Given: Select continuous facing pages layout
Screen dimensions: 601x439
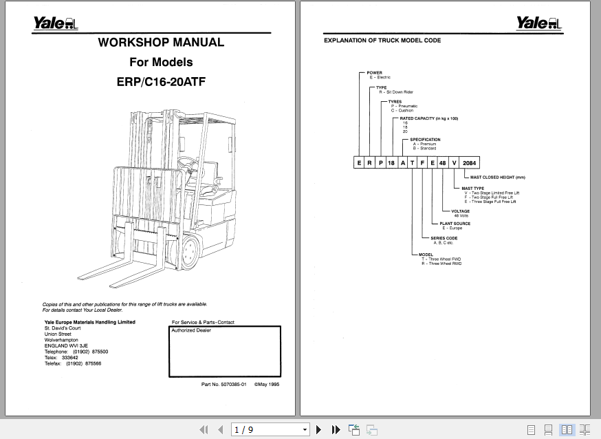Looking at the screenshot, I should 584,430.
